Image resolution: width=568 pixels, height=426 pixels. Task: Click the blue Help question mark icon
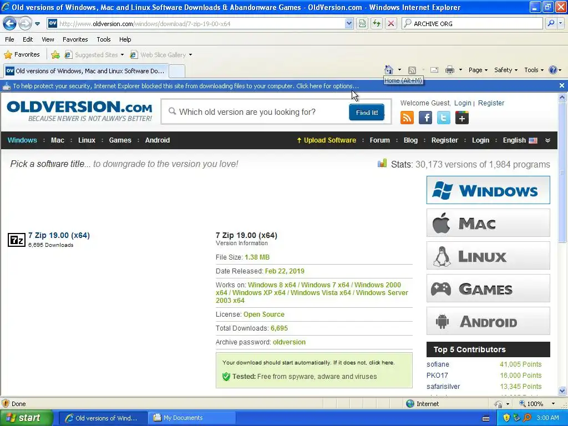click(553, 70)
